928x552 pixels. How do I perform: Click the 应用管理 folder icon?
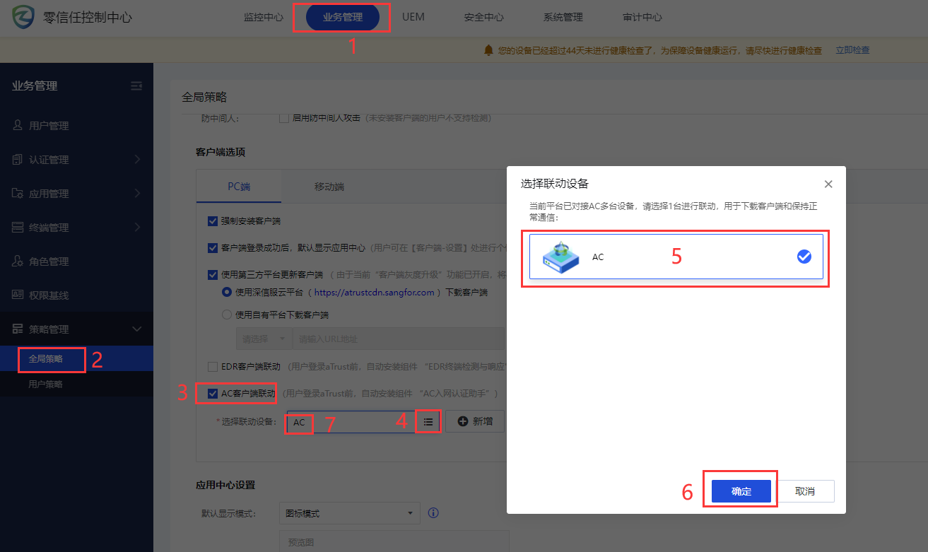coord(18,194)
